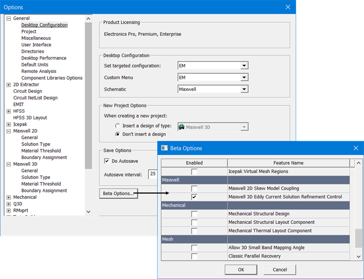Image resolution: width=364 pixels, height=279 pixels.
Task: Click Beta Options scroll up arrow
Action: pyautogui.click(x=359, y=163)
